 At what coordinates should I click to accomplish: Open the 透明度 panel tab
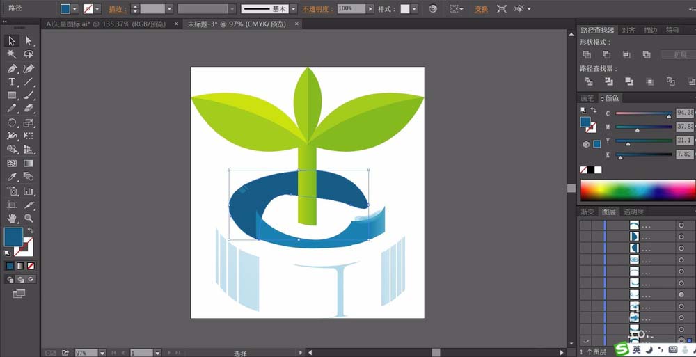click(x=633, y=212)
